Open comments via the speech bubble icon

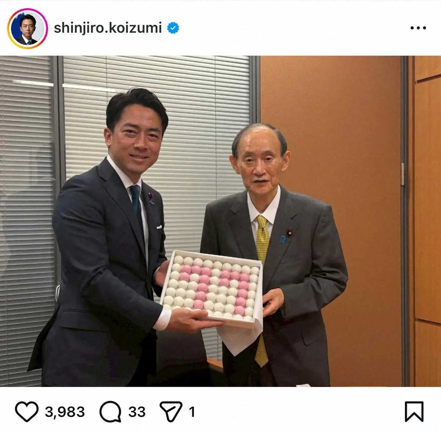click(110, 412)
